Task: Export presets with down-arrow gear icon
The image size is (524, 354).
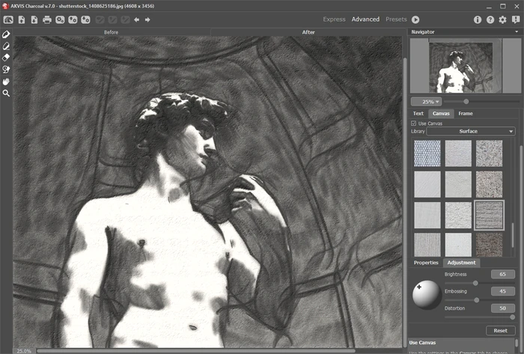Action: (x=85, y=19)
